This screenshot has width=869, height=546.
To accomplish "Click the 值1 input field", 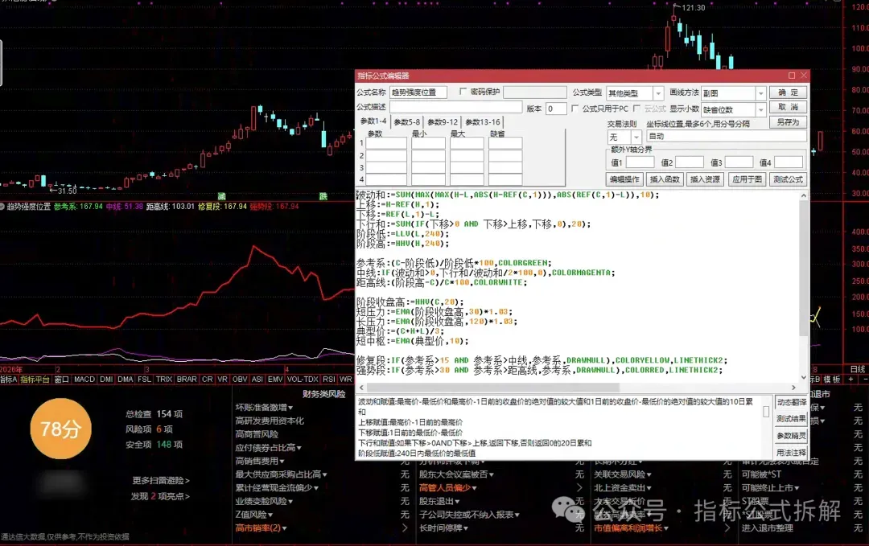I will pos(640,162).
